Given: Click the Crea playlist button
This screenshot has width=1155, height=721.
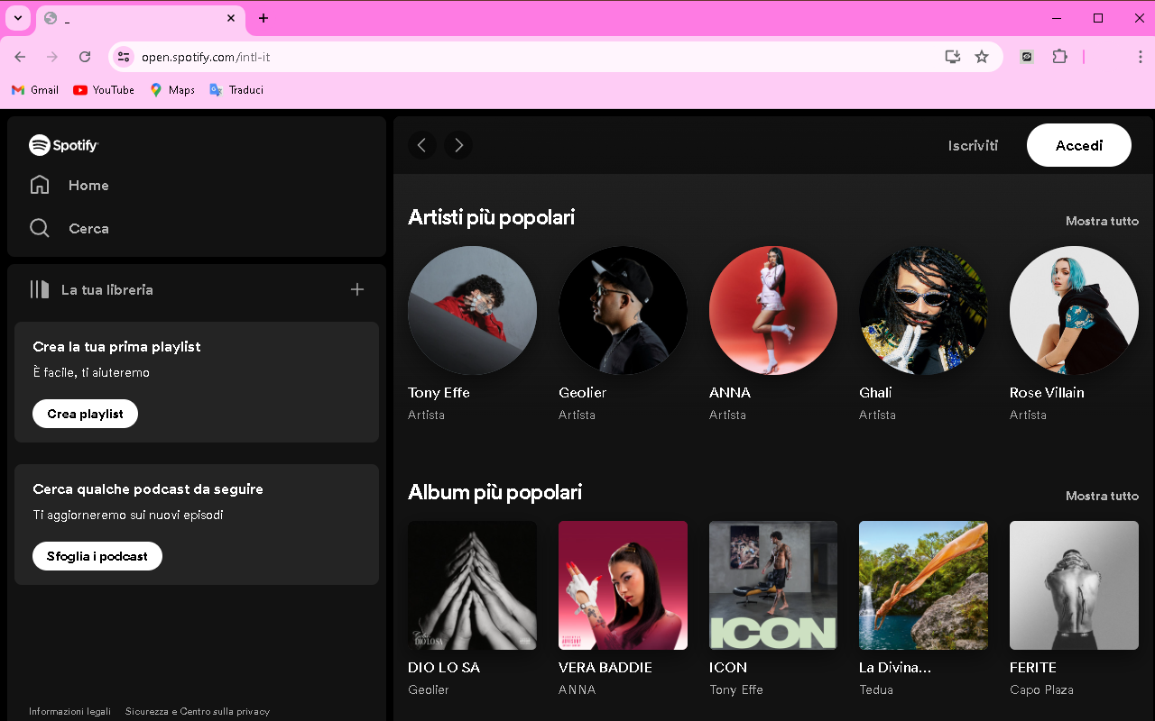Looking at the screenshot, I should (x=85, y=414).
